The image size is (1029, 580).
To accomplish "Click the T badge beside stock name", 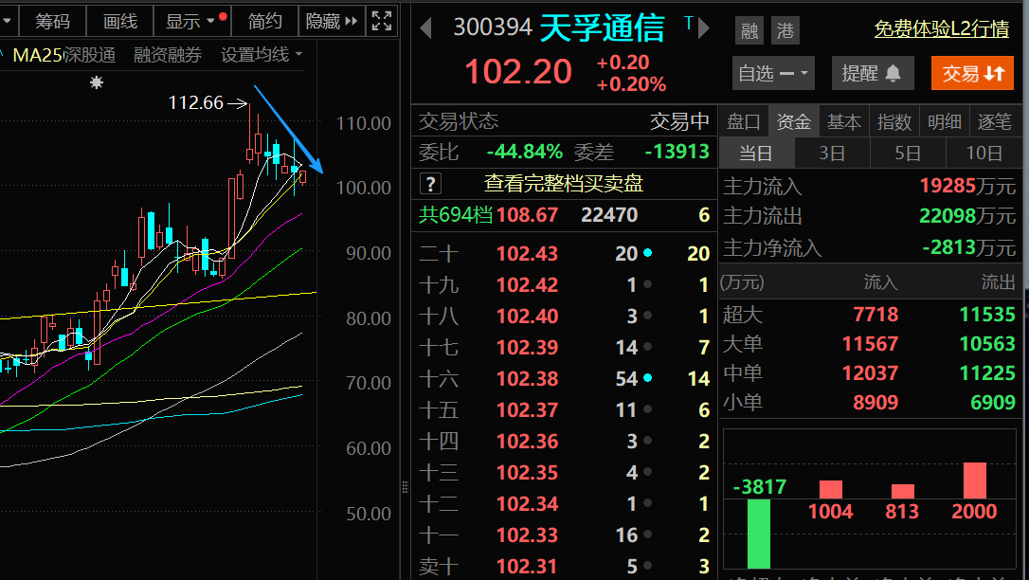I will pos(689,23).
